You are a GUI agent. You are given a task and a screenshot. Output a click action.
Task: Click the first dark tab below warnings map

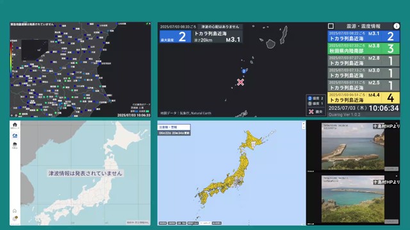[x=163, y=223]
